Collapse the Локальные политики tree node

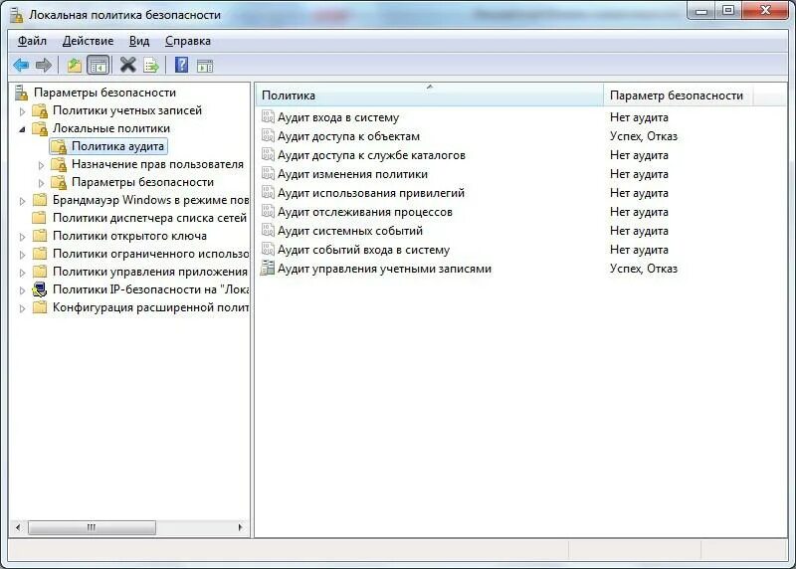[22, 129]
